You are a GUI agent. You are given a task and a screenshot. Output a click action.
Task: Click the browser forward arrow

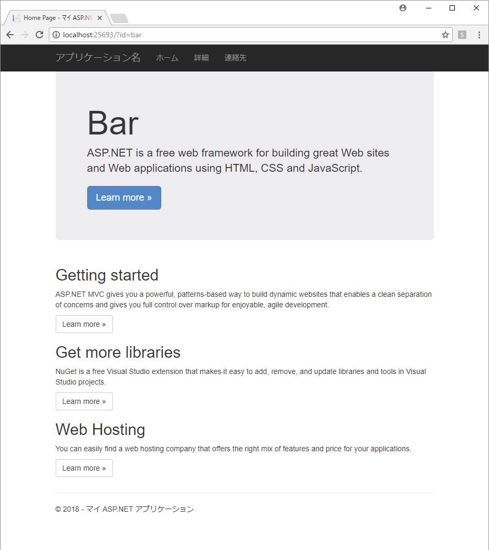25,35
